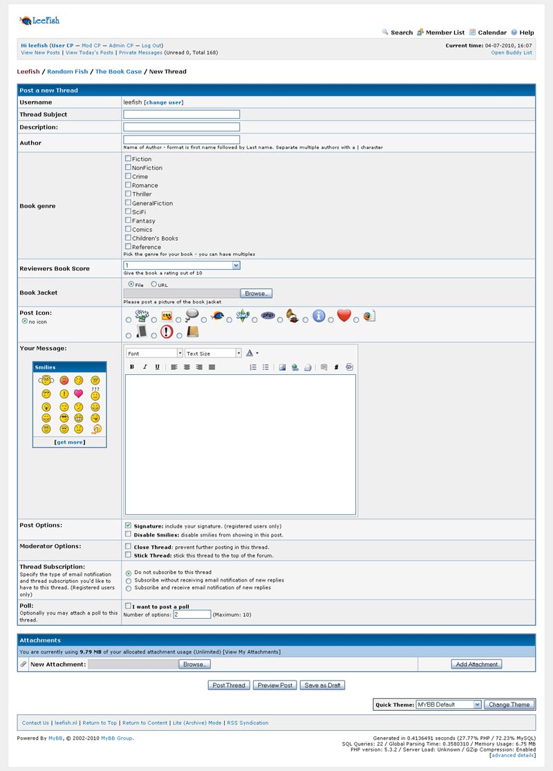This screenshot has height=771, width=553.
Task: Insert a hyperlink using globe icon
Action: pyautogui.click(x=295, y=367)
